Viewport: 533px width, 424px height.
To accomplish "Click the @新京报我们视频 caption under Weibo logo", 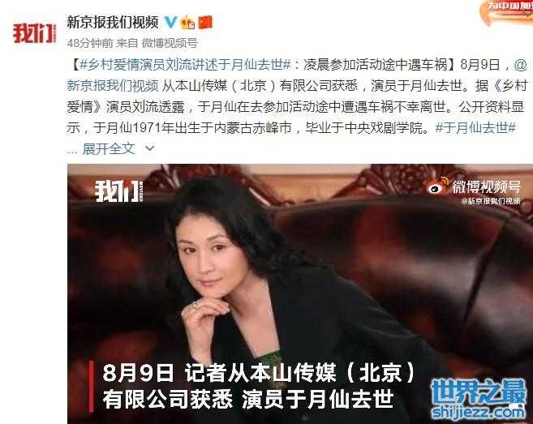I will (x=491, y=201).
